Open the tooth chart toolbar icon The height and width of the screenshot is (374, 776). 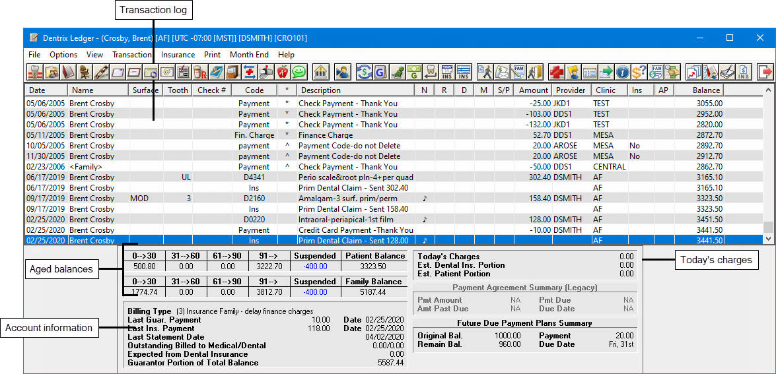point(34,72)
